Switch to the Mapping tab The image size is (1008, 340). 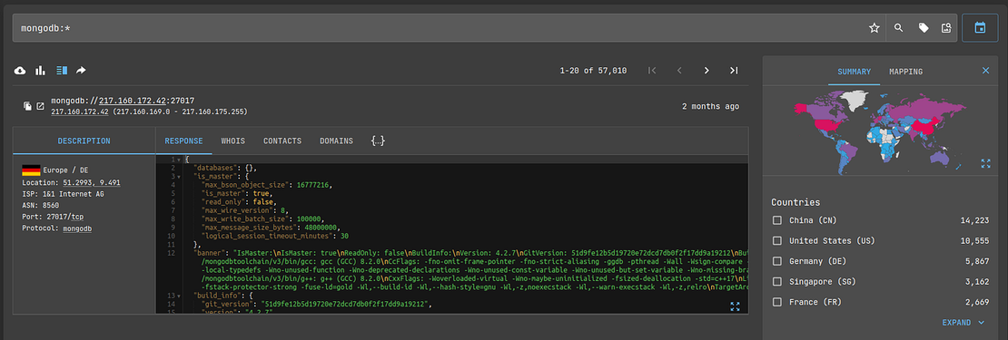click(x=905, y=72)
